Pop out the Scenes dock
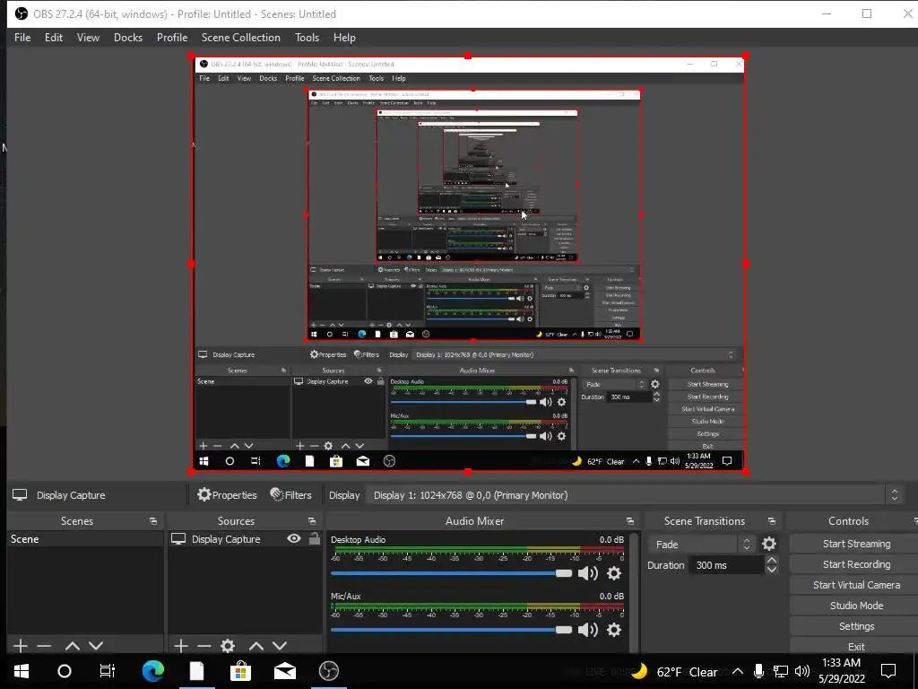918x689 pixels. click(152, 521)
